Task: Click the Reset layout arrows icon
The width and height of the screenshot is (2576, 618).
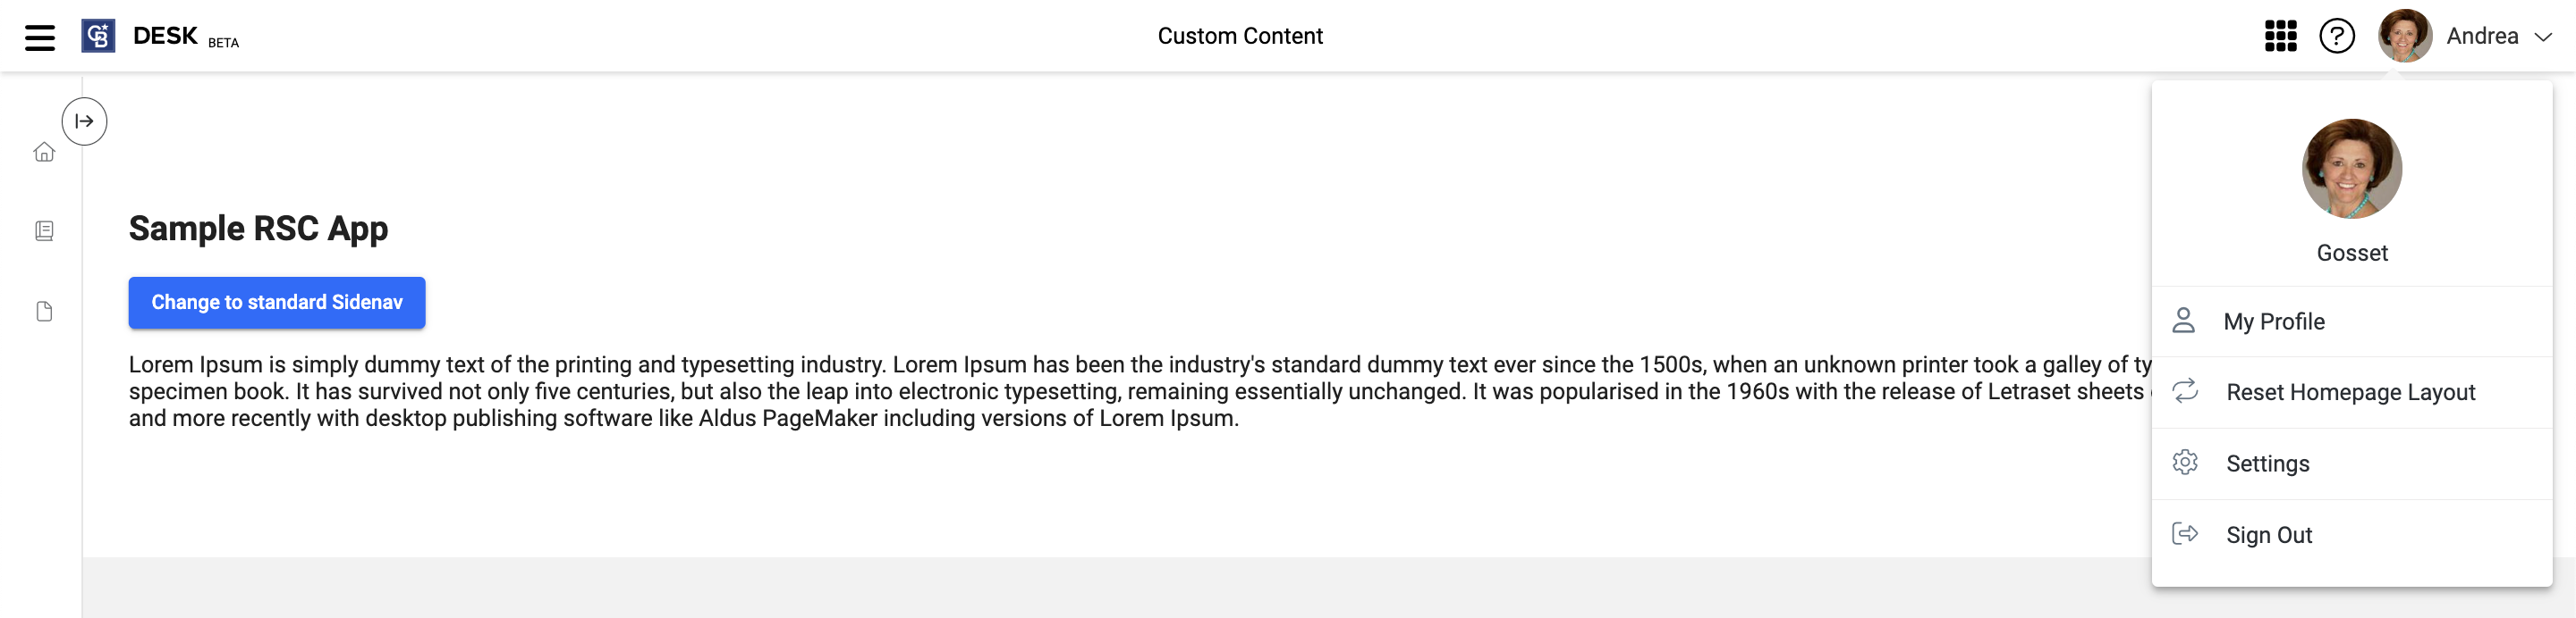Action: coord(2185,391)
